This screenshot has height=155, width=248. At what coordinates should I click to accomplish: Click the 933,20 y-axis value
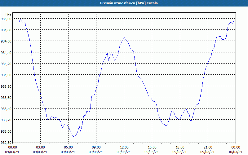pyautogui.click(x=6, y=120)
